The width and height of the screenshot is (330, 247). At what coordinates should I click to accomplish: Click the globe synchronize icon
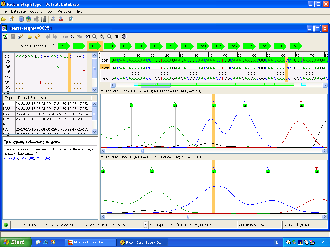point(28,19)
